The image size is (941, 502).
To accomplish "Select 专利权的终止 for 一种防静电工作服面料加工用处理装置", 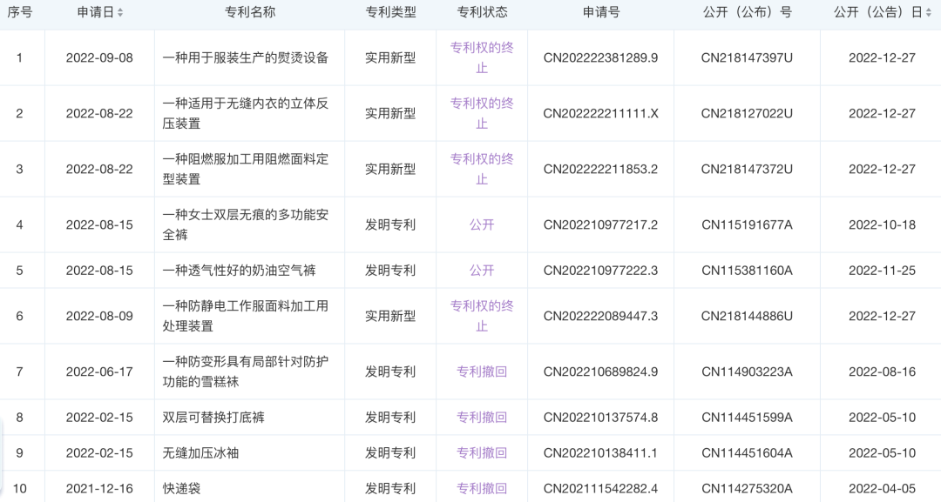I will [481, 316].
